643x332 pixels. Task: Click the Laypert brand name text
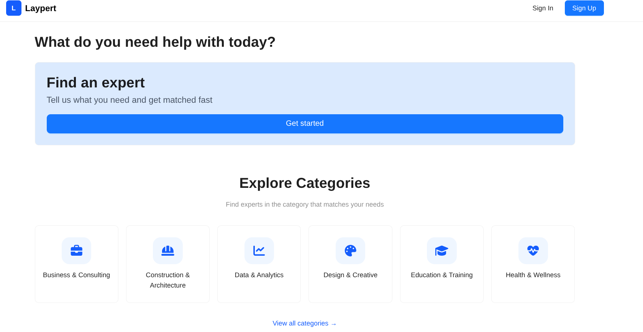point(41,8)
